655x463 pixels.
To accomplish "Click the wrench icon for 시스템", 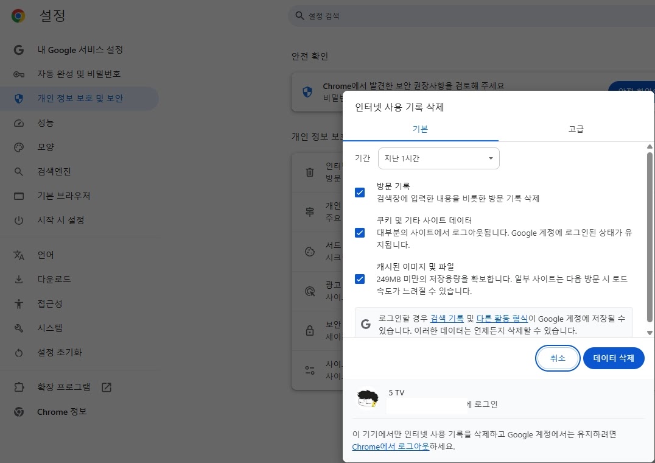I will coord(19,328).
